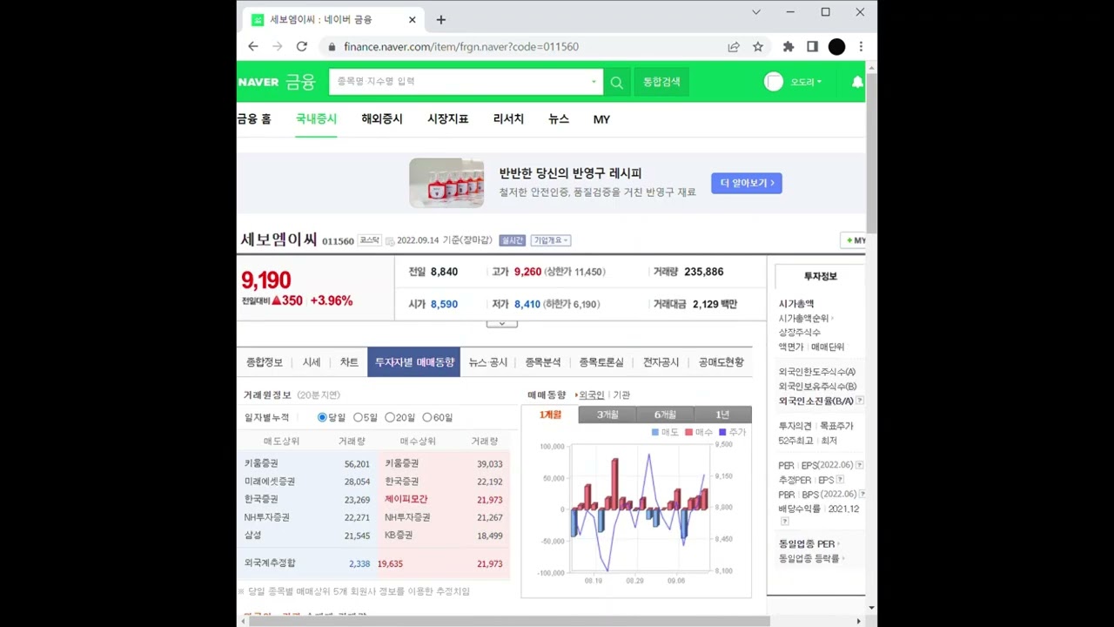The image size is (1114, 627).
Task: Switch to the 전자공시 tab
Action: pyautogui.click(x=661, y=362)
